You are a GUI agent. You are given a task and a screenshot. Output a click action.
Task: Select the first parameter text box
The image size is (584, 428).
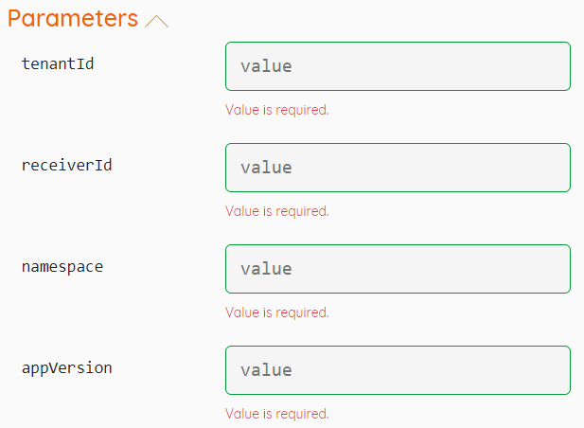[x=398, y=66]
